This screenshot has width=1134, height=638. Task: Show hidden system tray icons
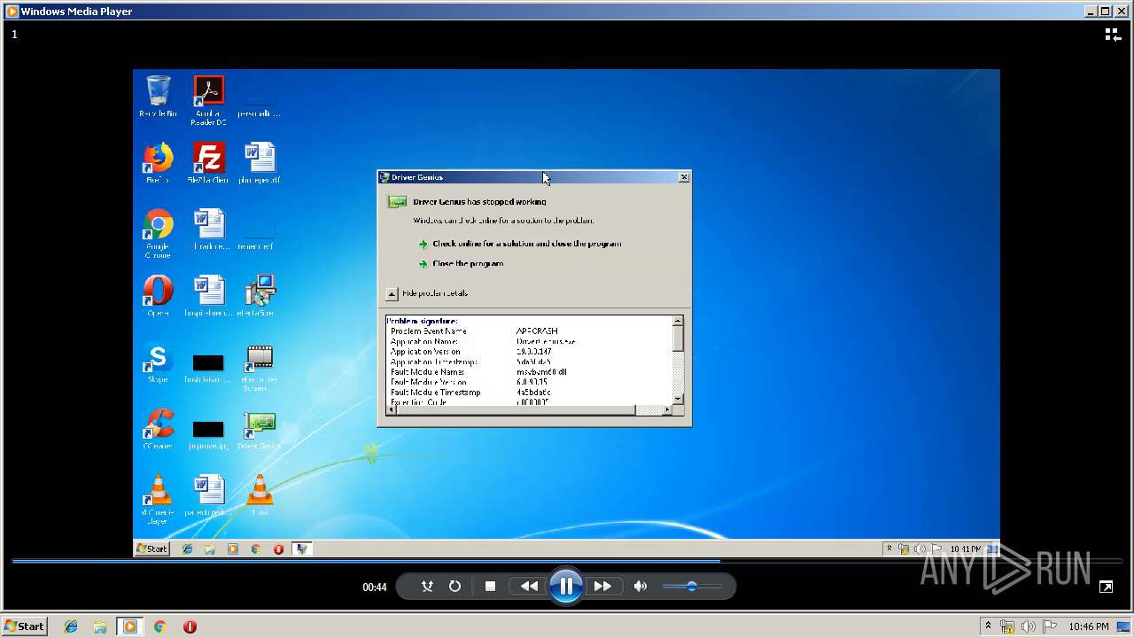point(988,626)
